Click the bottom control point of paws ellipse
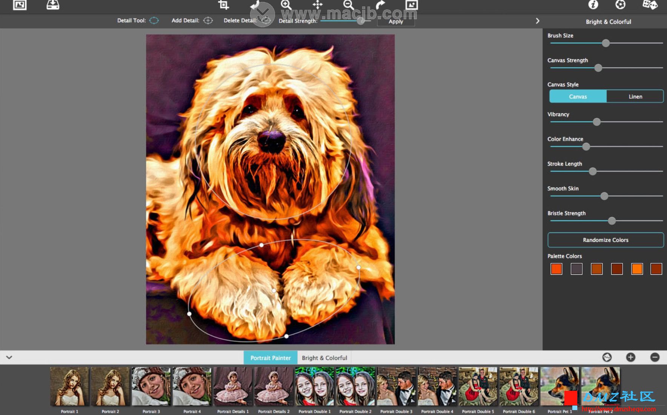 pos(286,336)
